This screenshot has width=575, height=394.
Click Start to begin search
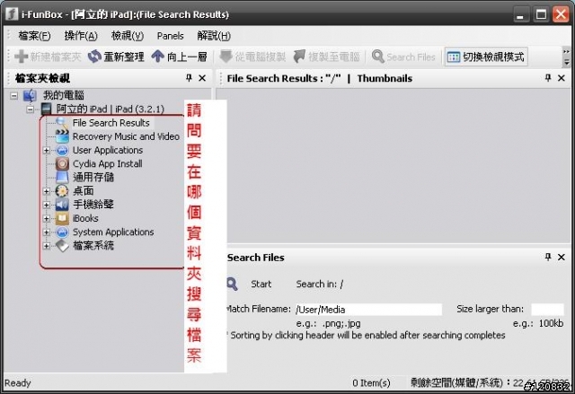tap(261, 285)
